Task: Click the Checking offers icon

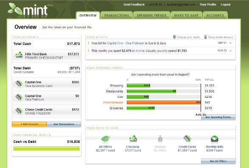Action: [133, 138]
